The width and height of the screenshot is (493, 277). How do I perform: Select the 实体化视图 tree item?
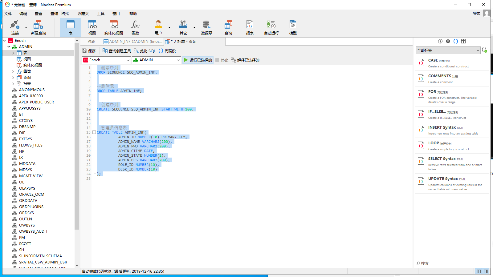pyautogui.click(x=32, y=65)
